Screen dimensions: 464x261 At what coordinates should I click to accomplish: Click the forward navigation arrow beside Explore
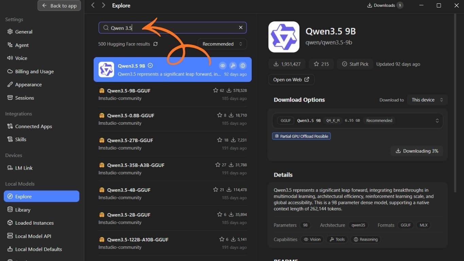click(104, 5)
